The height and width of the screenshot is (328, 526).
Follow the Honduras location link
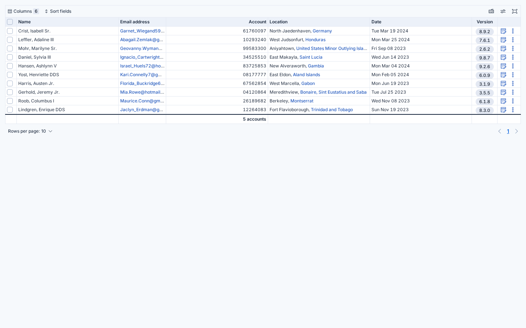click(x=315, y=40)
